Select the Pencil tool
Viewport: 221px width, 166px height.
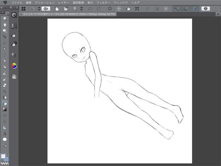tap(5, 67)
